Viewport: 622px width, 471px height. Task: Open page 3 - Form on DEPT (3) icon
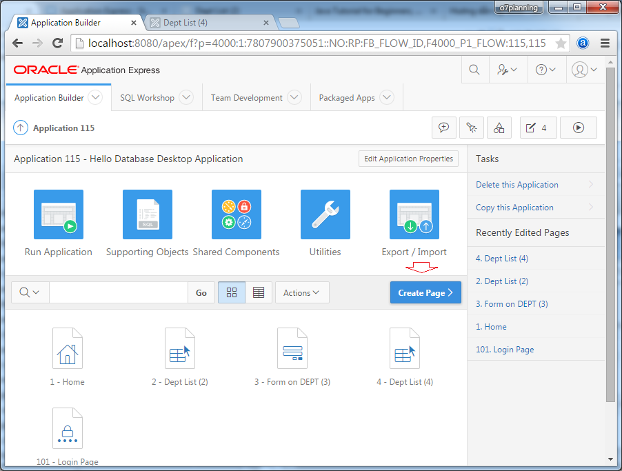tap(292, 348)
